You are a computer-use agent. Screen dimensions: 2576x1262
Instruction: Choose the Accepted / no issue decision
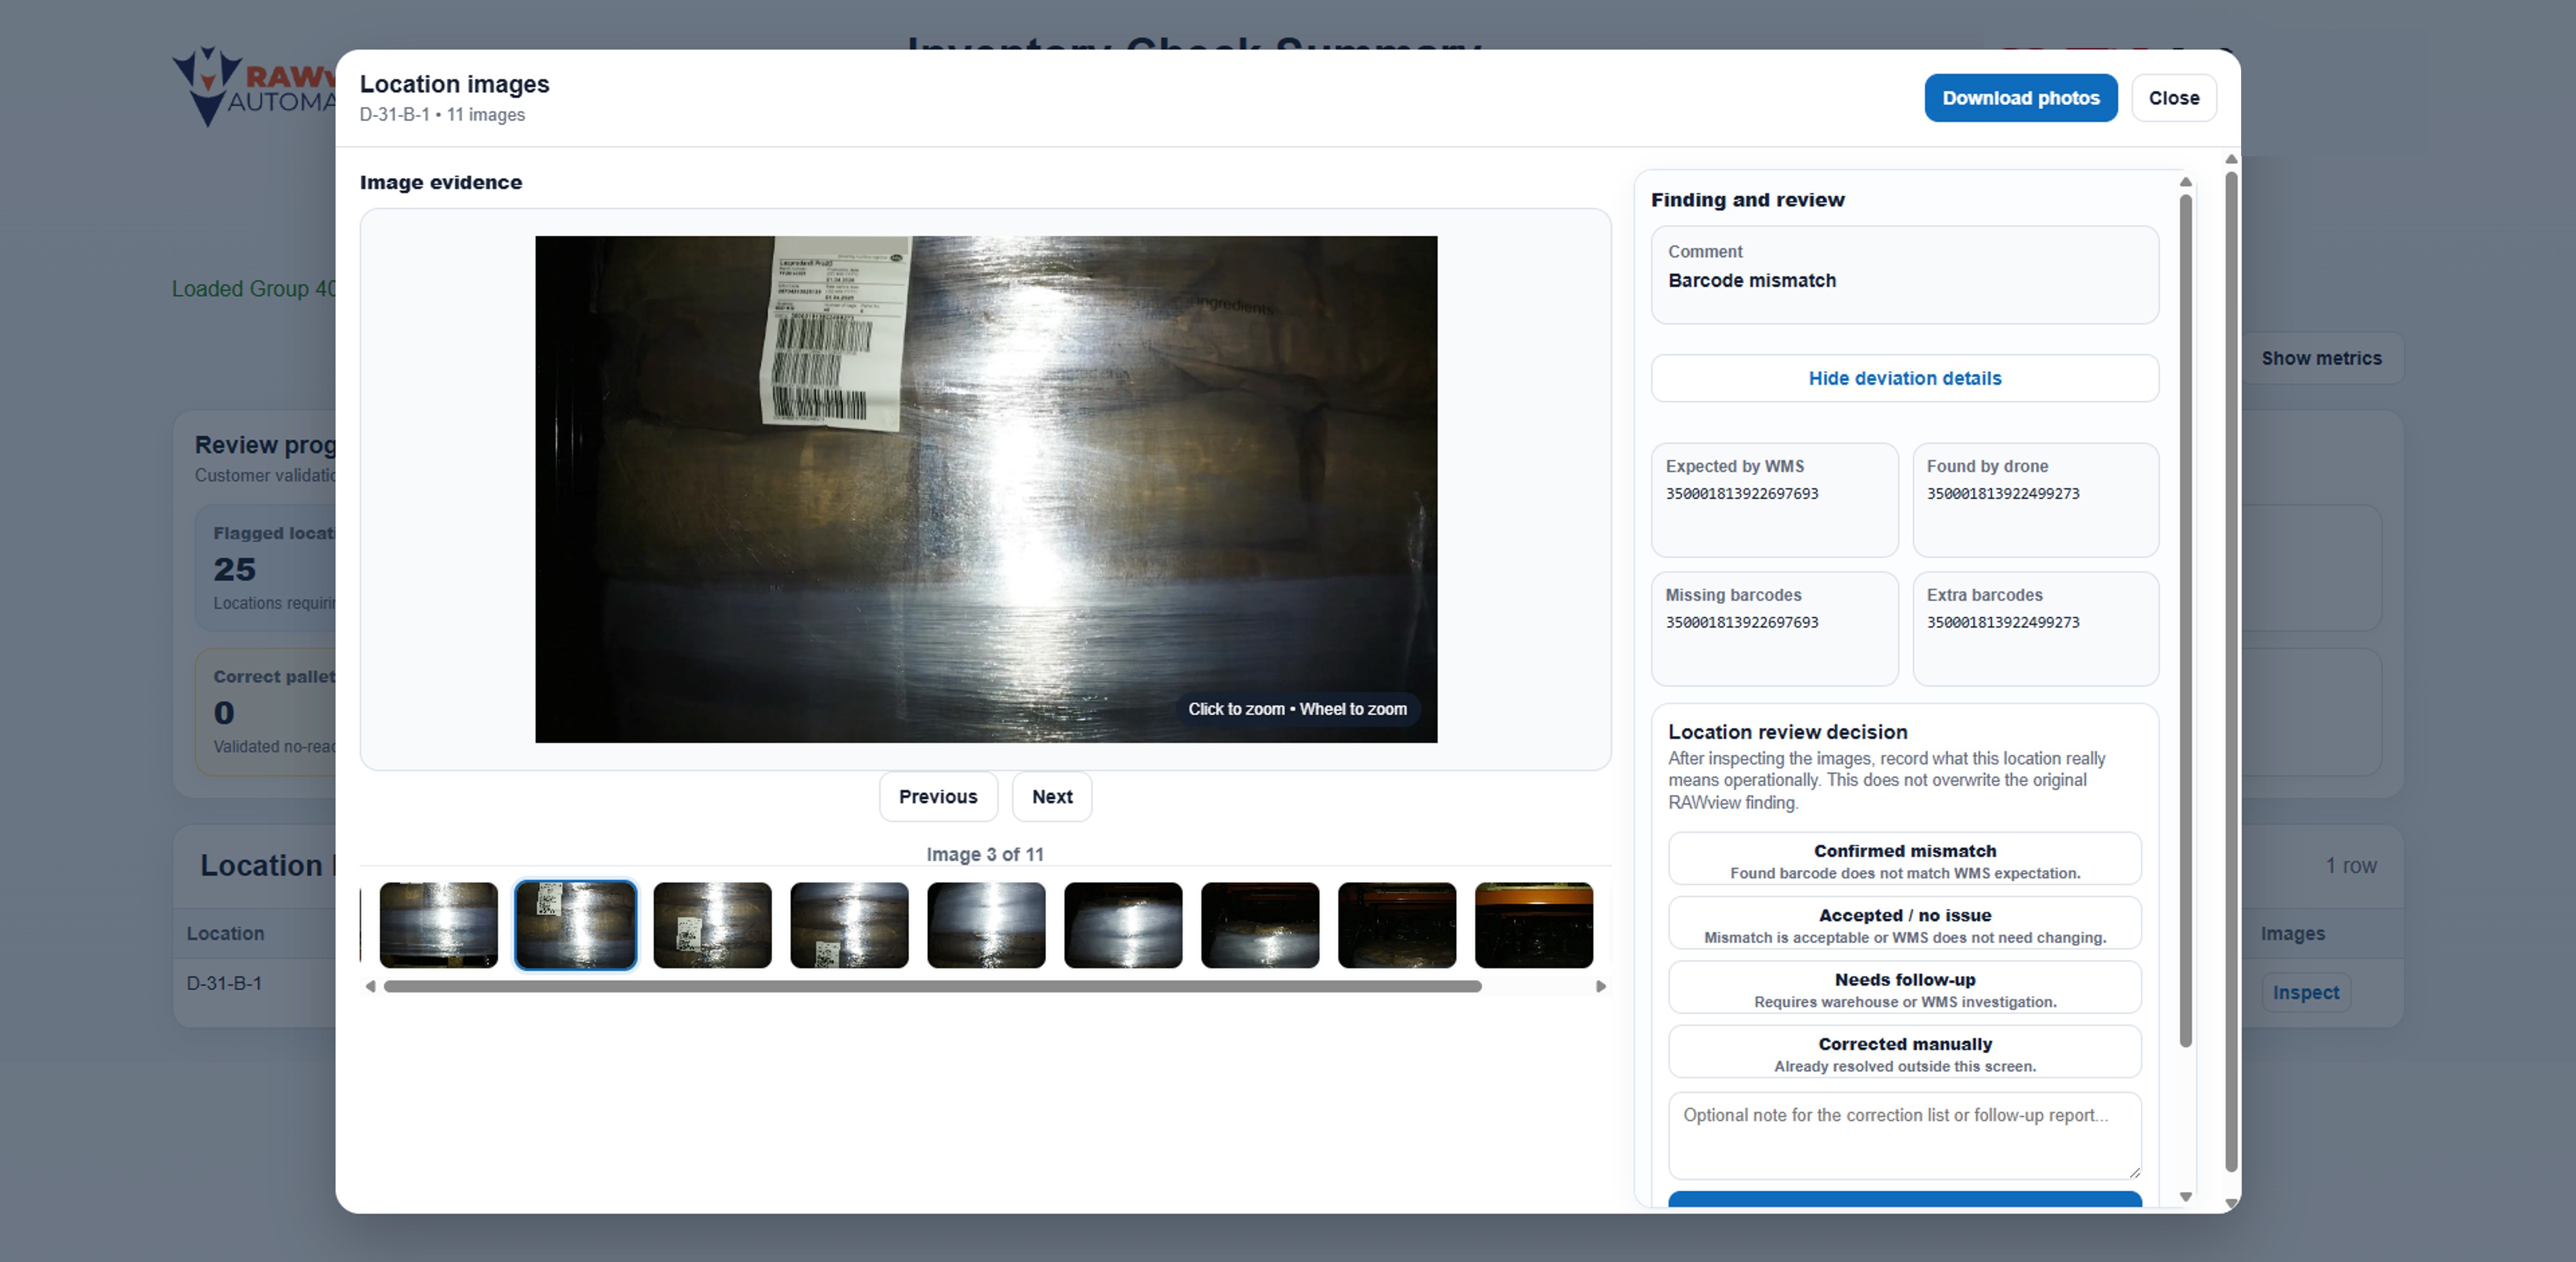point(1904,924)
